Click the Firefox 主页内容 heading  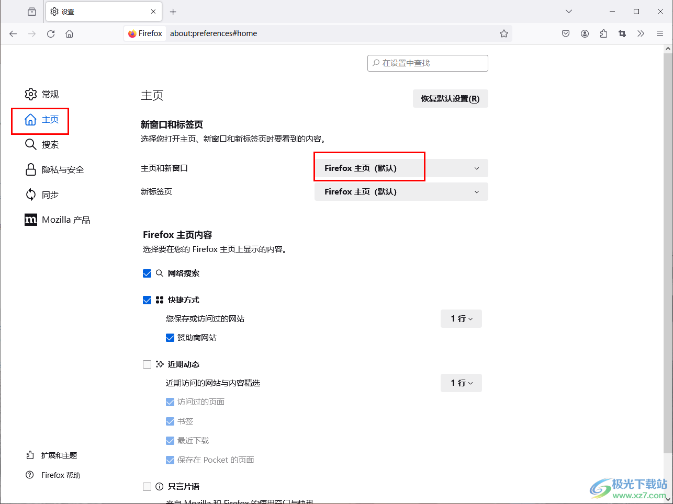click(177, 235)
